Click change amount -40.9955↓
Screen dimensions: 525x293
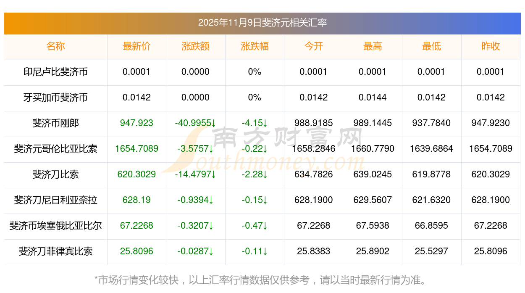tap(195, 123)
